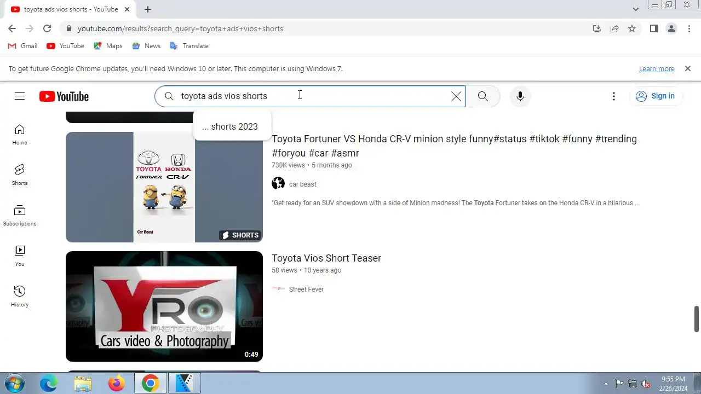The height and width of the screenshot is (394, 701).
Task: Open the YRO Photography video thumbnail
Action: [x=164, y=306]
